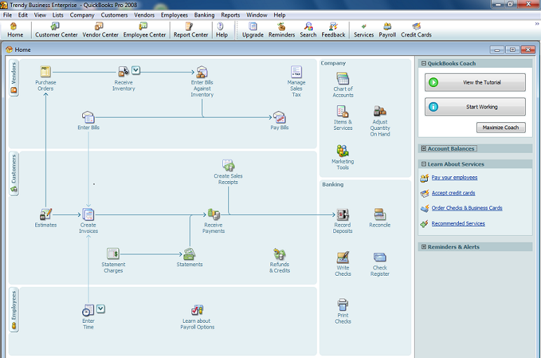Follow the Pay your employees link
This screenshot has height=358, width=541.
(x=454, y=177)
